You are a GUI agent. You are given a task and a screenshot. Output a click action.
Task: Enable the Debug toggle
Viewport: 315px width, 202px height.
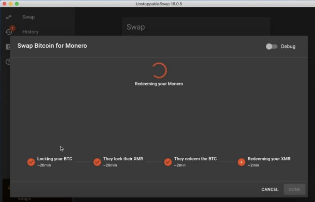[x=272, y=47]
